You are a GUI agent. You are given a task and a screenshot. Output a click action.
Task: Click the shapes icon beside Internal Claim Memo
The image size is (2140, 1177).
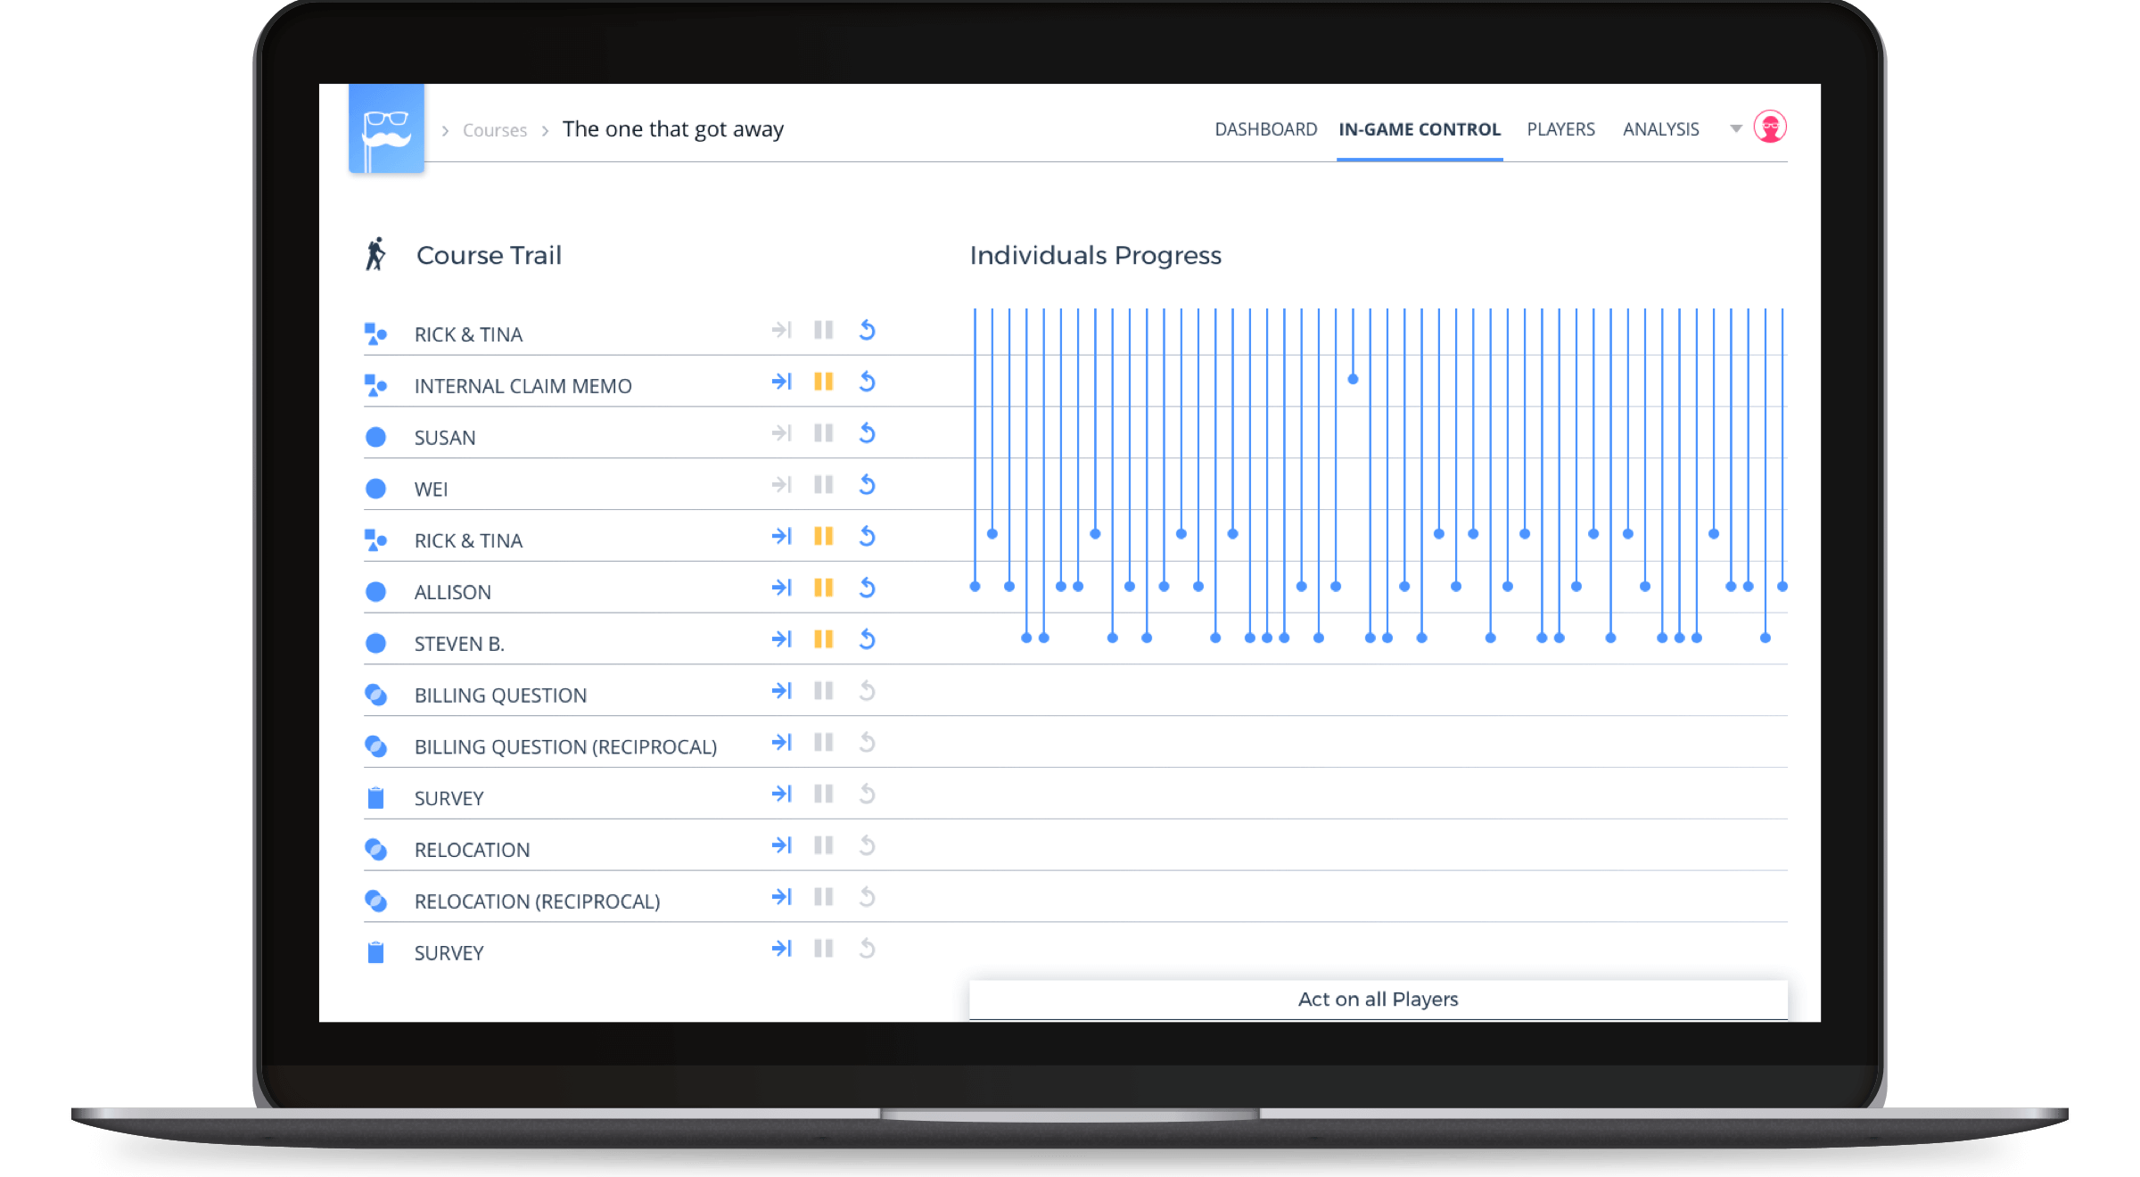point(375,386)
